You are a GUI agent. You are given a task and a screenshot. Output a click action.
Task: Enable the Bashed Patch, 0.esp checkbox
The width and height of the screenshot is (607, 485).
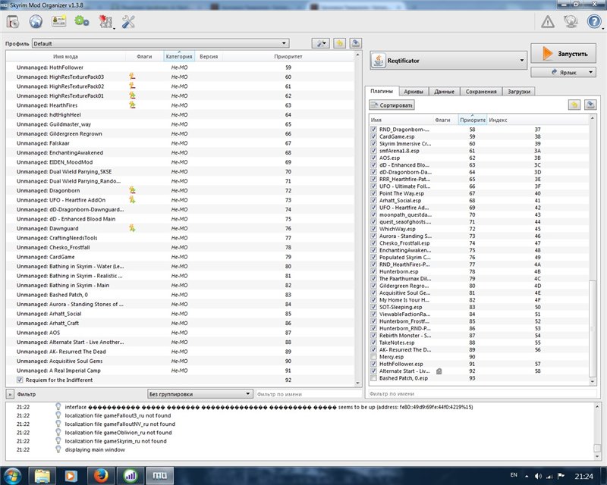click(x=373, y=378)
